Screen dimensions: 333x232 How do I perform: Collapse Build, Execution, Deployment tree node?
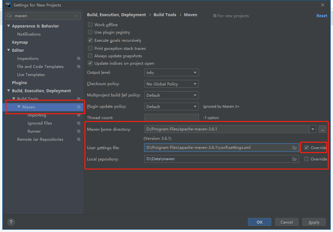[x=8, y=91]
